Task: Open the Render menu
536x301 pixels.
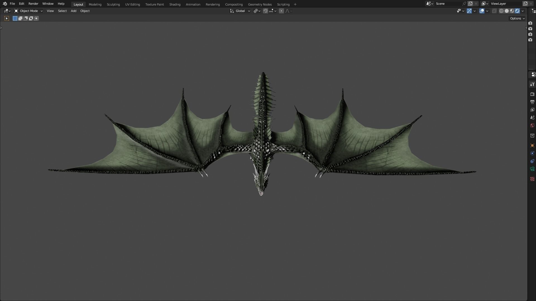Action: click(33, 4)
